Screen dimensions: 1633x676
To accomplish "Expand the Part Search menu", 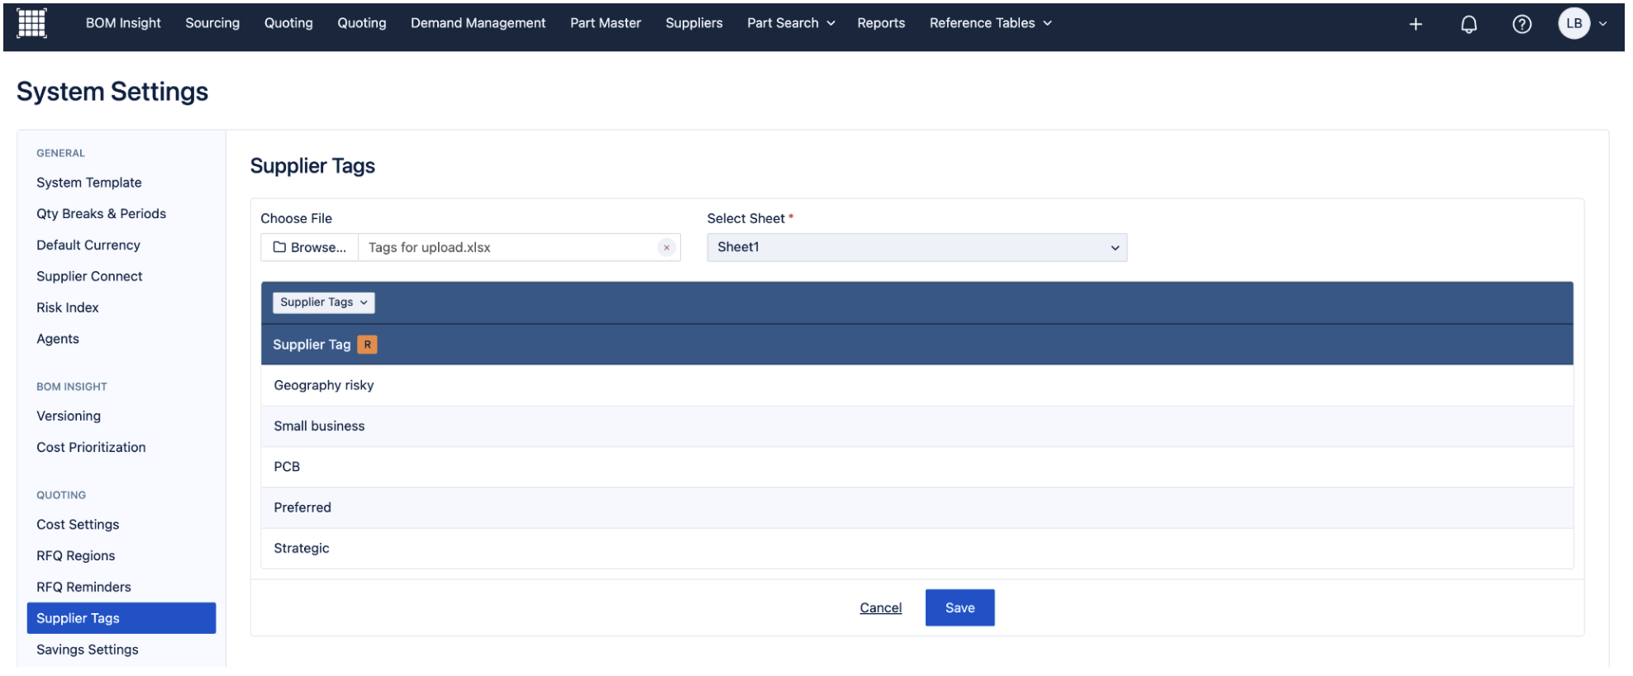I will 790,23.
